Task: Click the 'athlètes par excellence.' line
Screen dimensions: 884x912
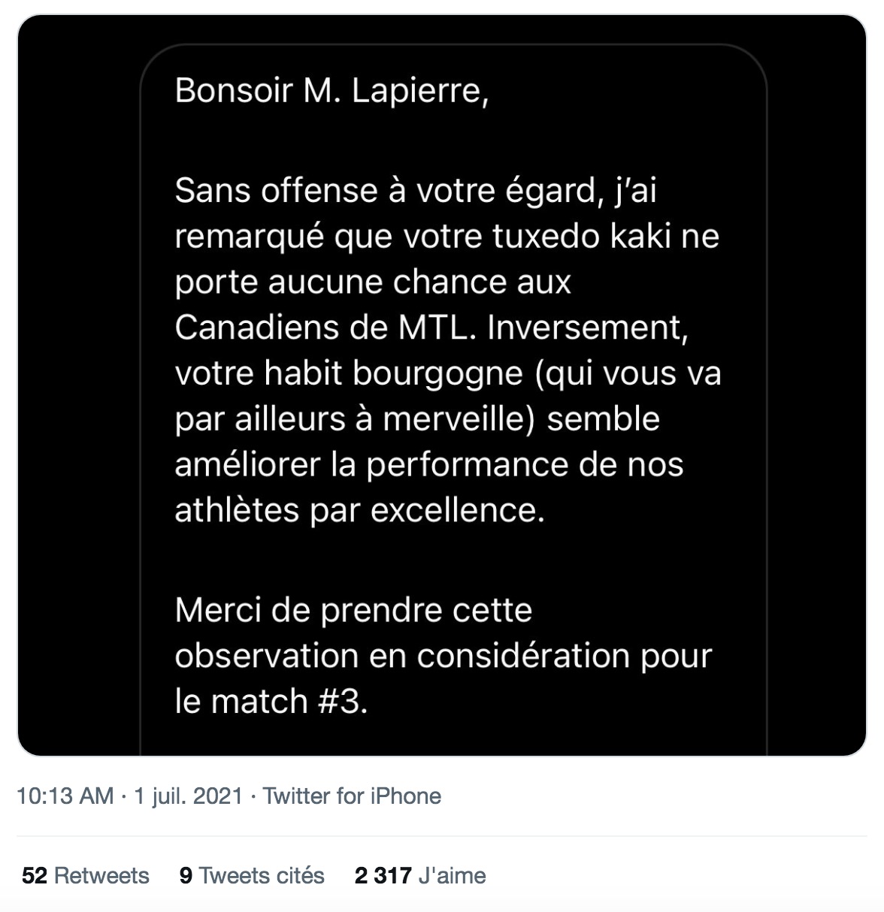Action: tap(359, 511)
